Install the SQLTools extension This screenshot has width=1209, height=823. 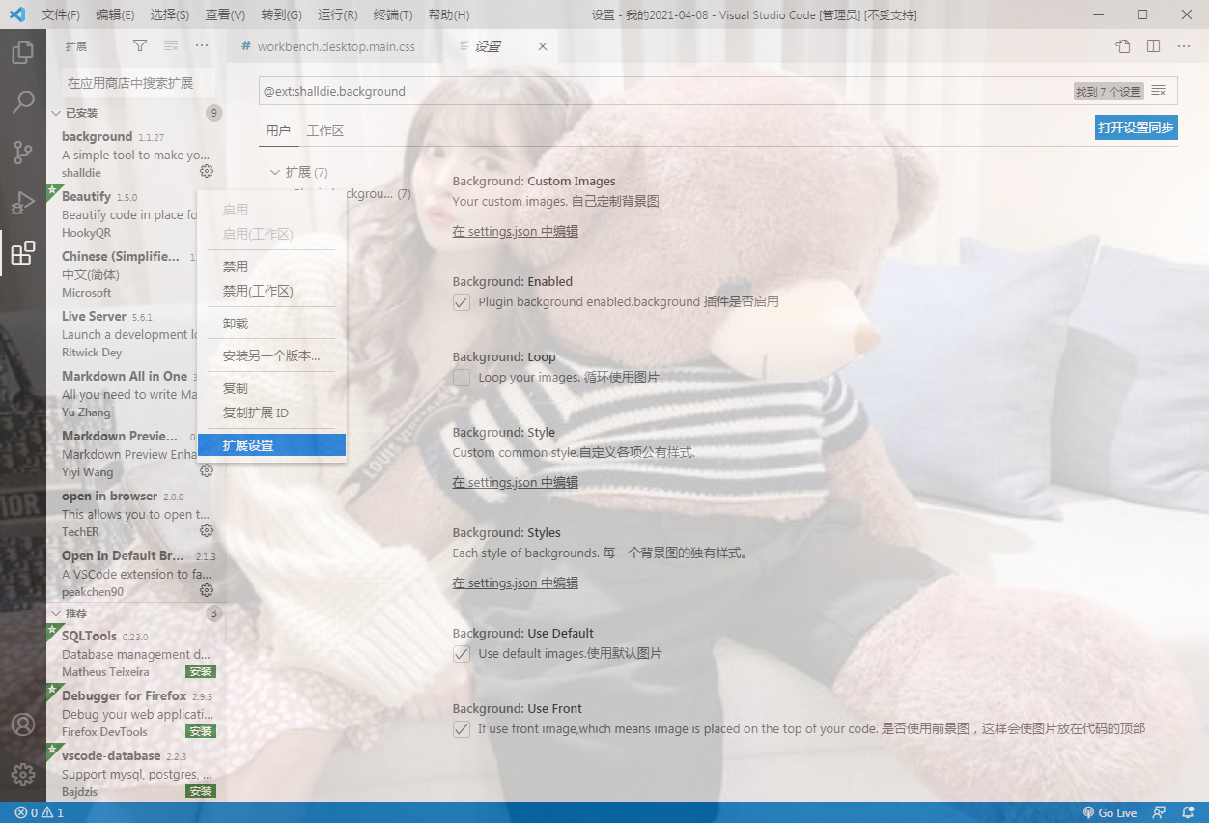point(201,672)
